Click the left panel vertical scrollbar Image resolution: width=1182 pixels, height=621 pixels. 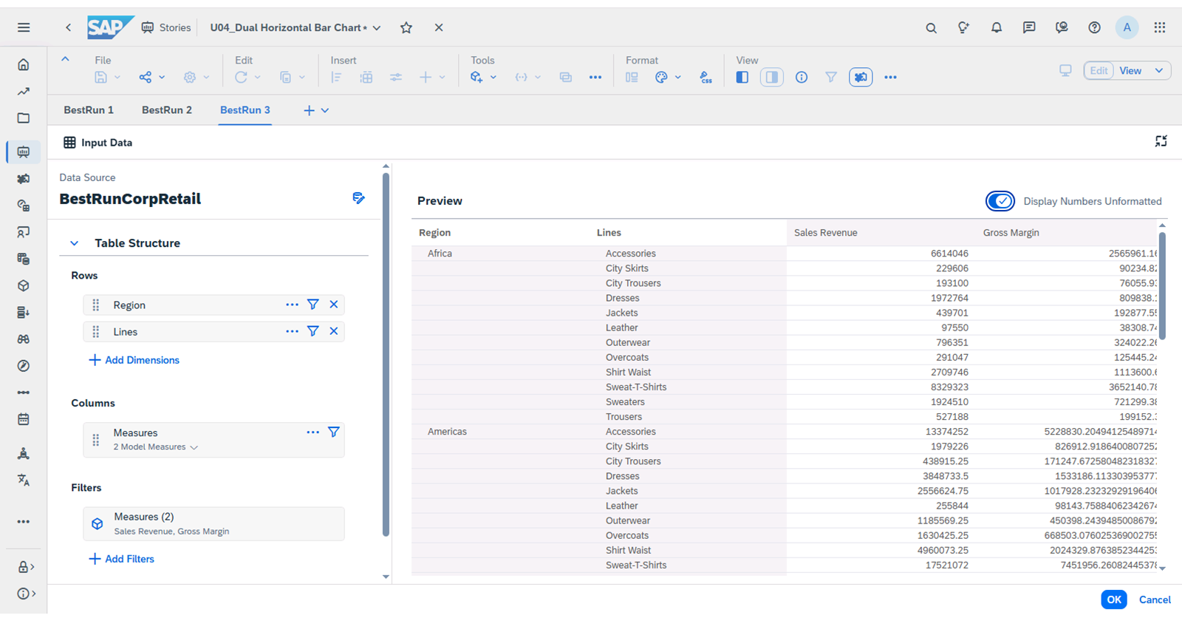pyautogui.click(x=386, y=354)
